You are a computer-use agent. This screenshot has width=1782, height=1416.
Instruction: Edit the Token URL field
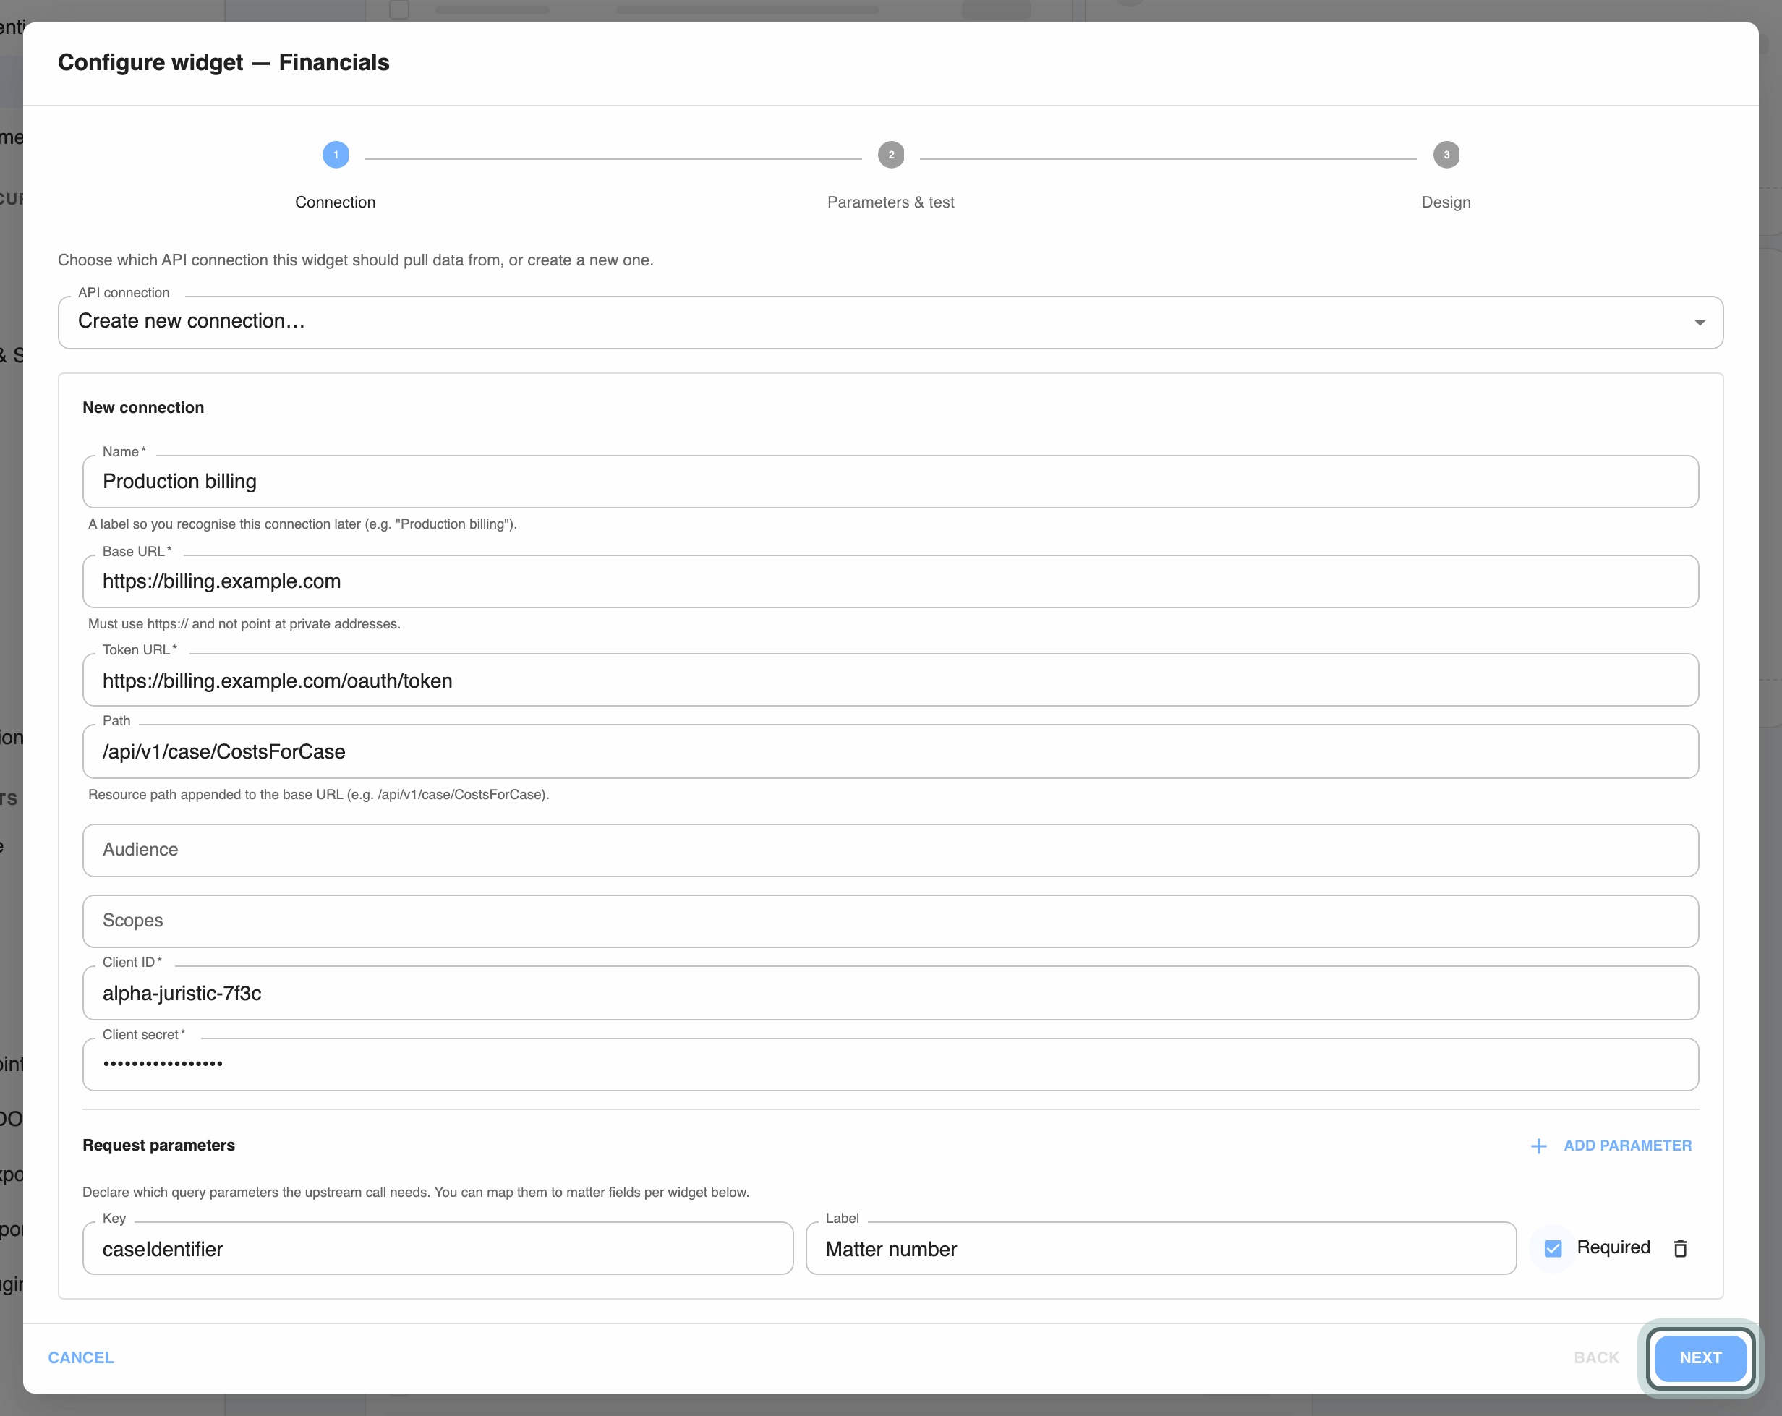(x=890, y=681)
